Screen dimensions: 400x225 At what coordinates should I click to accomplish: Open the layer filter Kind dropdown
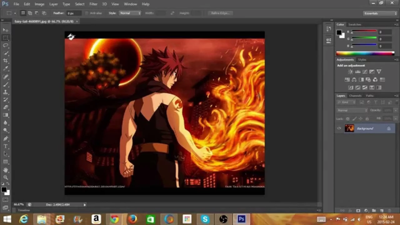pos(347,102)
